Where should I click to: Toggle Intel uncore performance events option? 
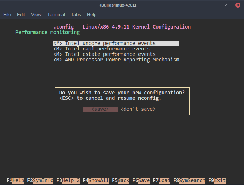116,44
